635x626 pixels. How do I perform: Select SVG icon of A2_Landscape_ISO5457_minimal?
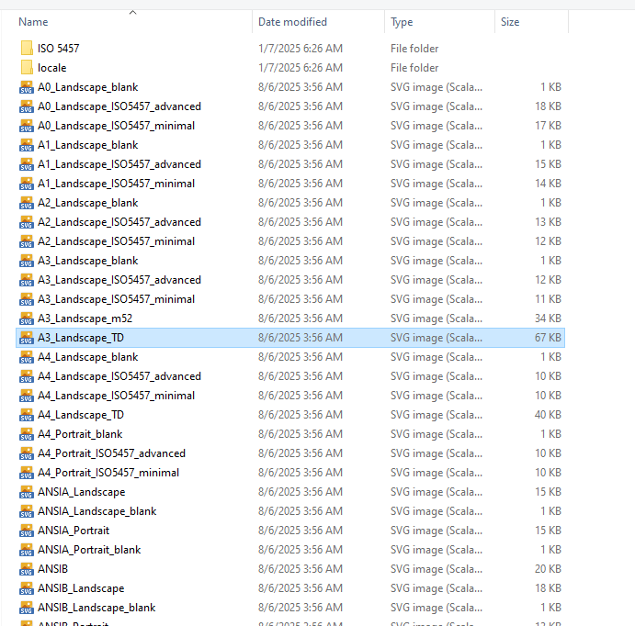point(27,241)
